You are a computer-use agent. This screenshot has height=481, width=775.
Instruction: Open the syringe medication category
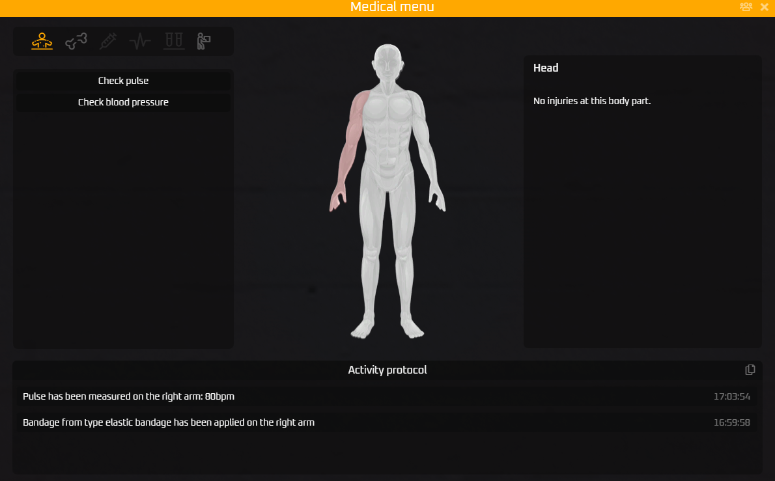point(108,42)
